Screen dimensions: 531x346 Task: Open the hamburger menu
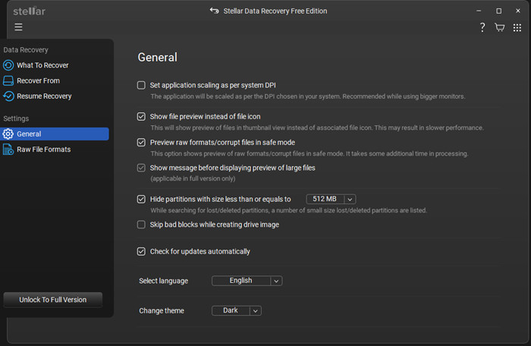18,27
